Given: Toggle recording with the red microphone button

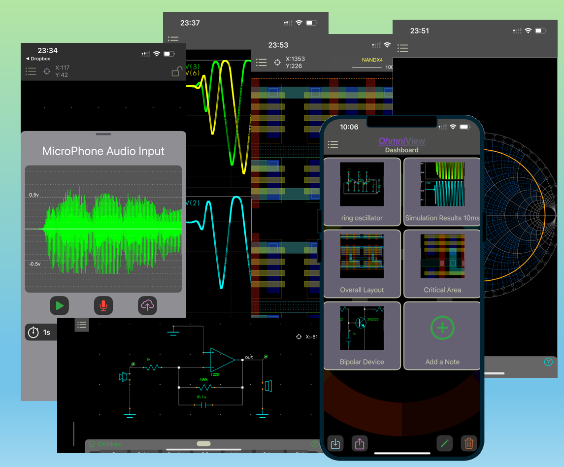Looking at the screenshot, I should (x=103, y=305).
